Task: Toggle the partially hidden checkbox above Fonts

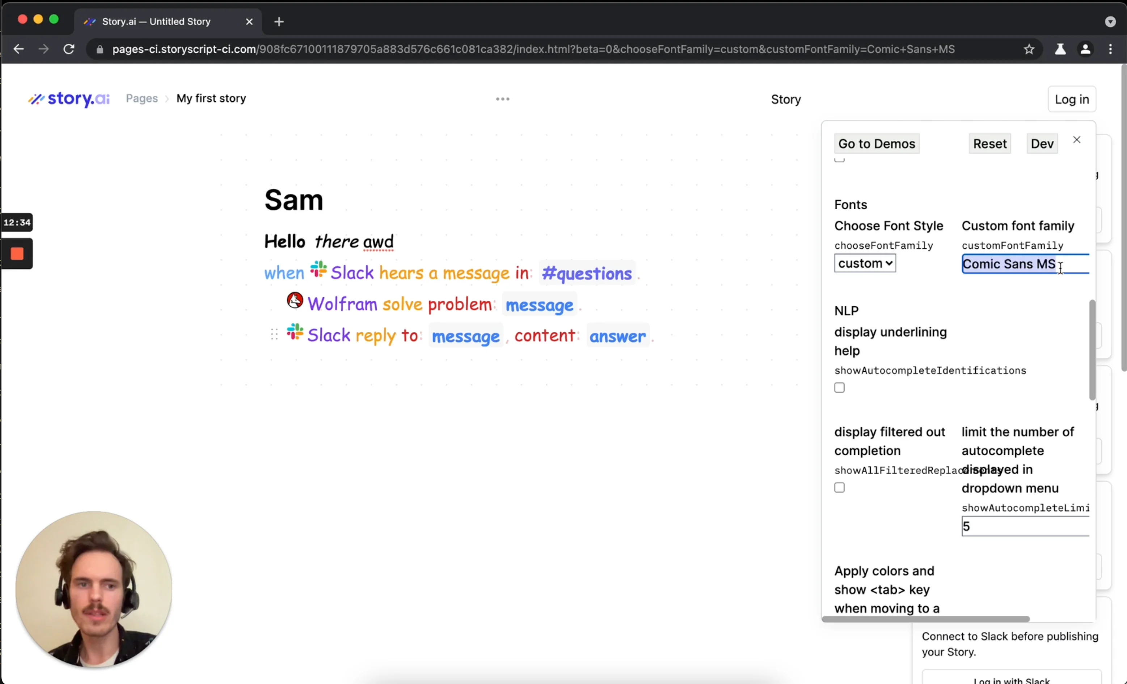Action: click(x=839, y=159)
